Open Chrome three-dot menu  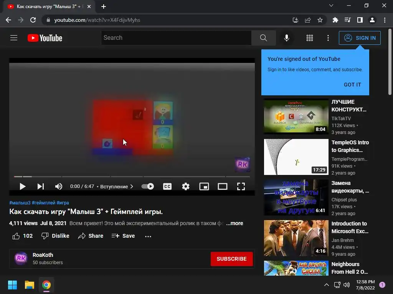385,20
